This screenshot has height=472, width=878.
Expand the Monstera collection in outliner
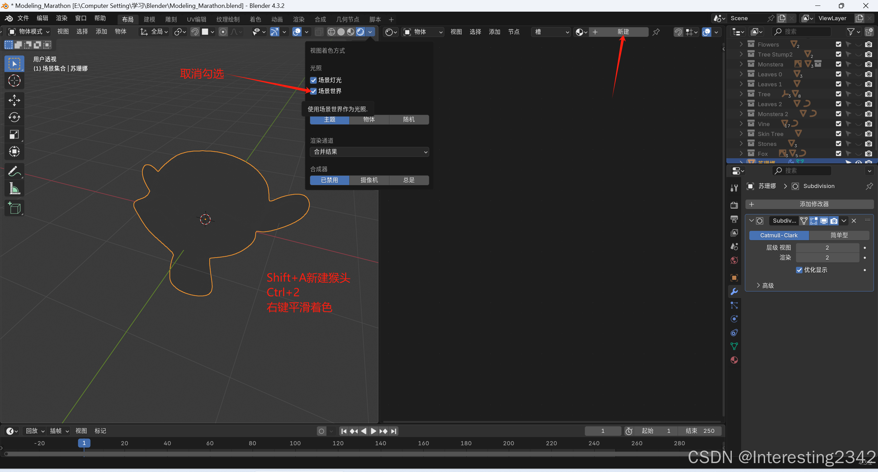(x=741, y=64)
